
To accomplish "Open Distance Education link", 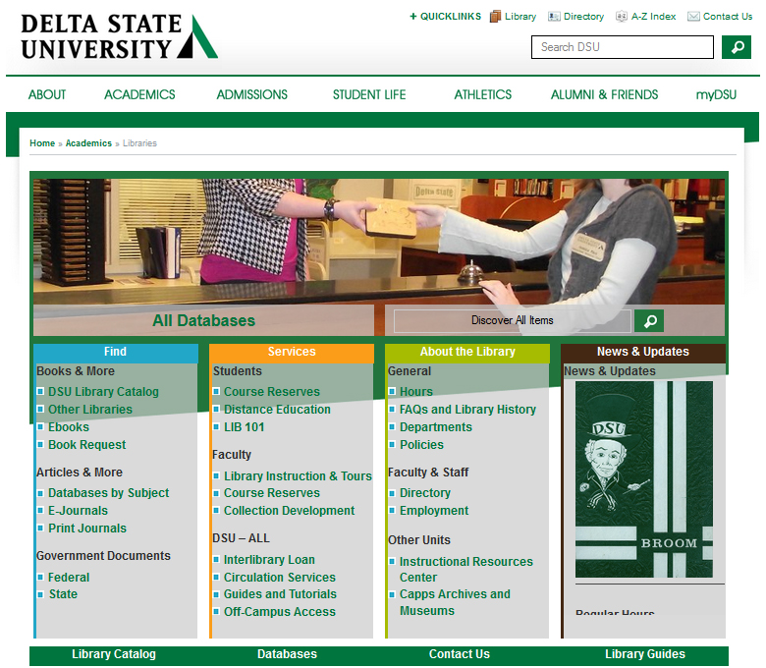I will click(x=277, y=410).
